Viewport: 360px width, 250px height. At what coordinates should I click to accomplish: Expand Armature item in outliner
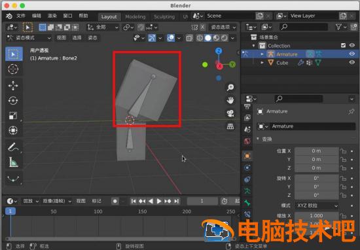262,54
